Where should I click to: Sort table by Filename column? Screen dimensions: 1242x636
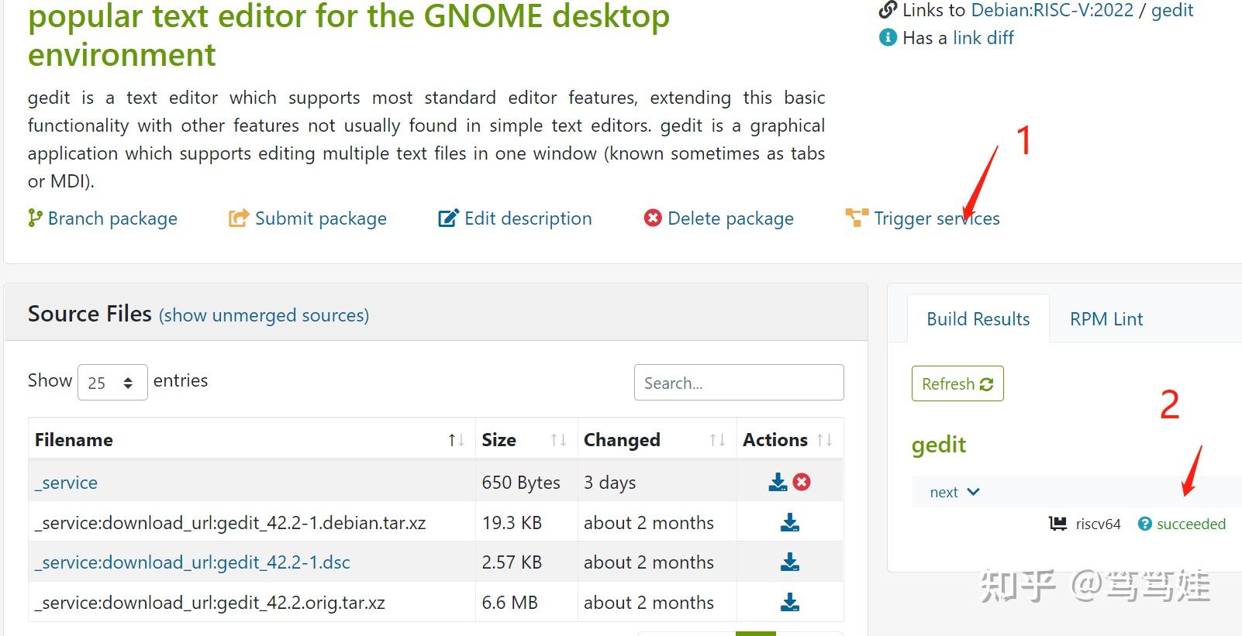(x=456, y=440)
